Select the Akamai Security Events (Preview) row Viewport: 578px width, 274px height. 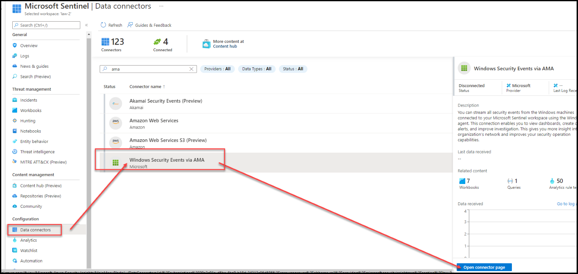[276, 104]
